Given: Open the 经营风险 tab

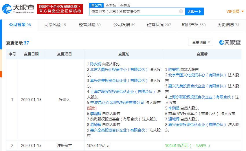Looking at the screenshot, I should point(90,25).
